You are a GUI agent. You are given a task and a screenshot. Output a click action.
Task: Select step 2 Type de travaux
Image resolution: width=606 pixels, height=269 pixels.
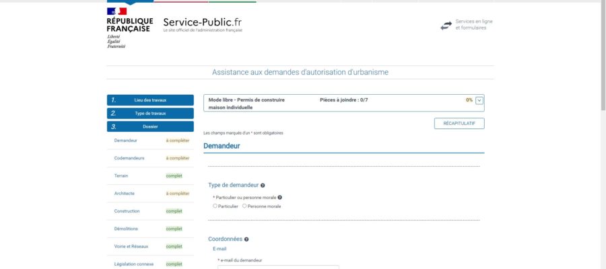point(150,114)
